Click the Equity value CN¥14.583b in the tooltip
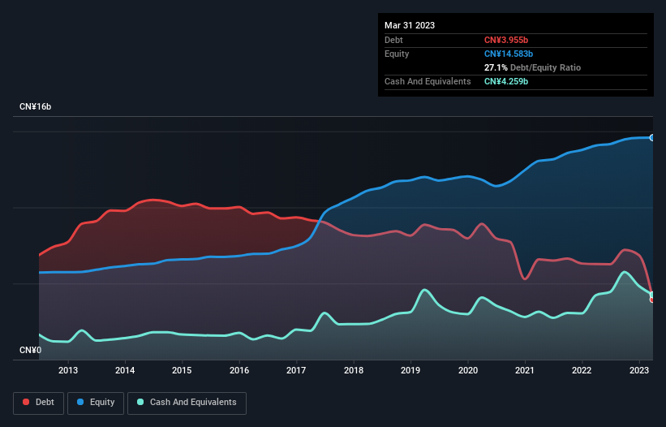The width and height of the screenshot is (666, 427). pos(509,54)
